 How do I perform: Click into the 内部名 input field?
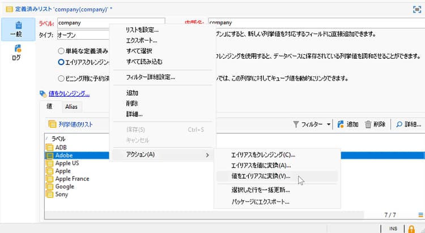(x=316, y=23)
